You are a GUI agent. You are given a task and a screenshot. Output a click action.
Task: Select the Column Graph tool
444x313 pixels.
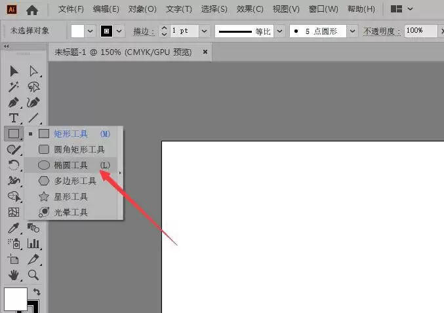33,244
